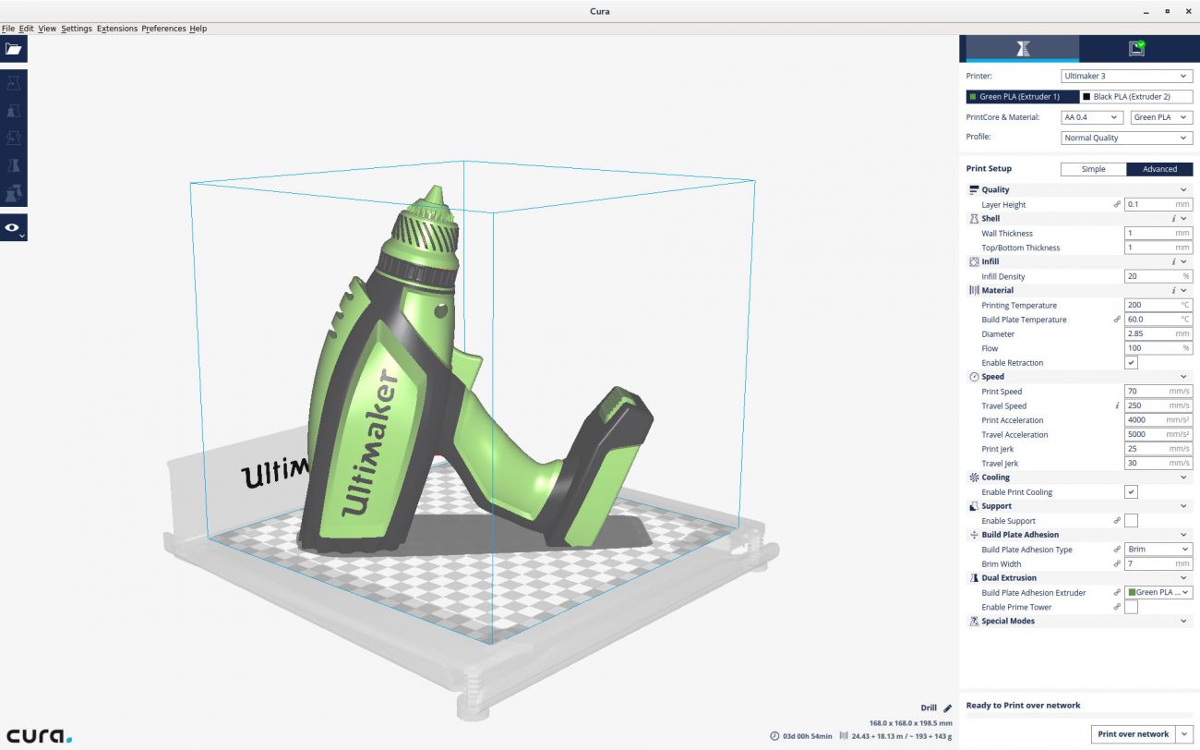This screenshot has width=1200, height=750.
Task: Switch Print Setup to Advanced mode
Action: [1159, 169]
